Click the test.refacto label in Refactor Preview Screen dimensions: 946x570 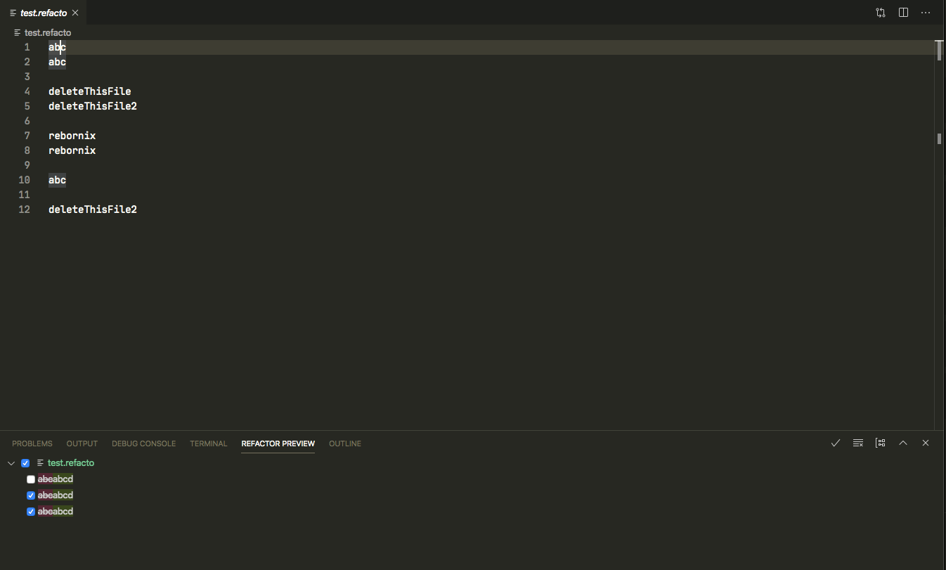[71, 462]
